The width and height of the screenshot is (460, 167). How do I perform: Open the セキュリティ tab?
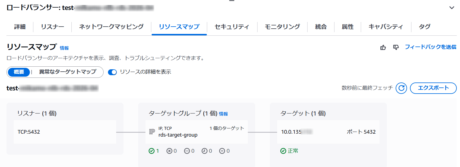pos(232,27)
